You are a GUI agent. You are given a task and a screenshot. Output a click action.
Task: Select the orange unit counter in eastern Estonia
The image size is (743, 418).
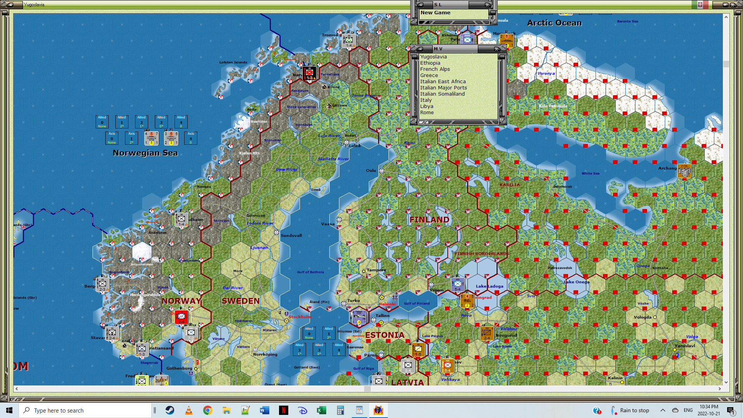[418, 349]
